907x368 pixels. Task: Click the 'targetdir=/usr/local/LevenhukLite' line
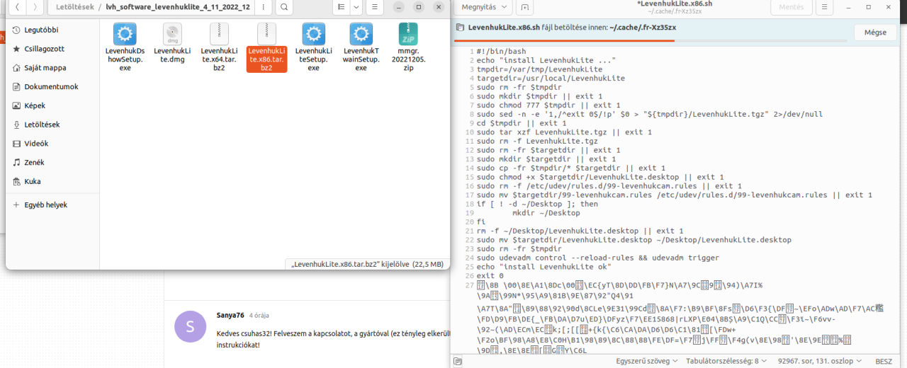tap(551, 79)
